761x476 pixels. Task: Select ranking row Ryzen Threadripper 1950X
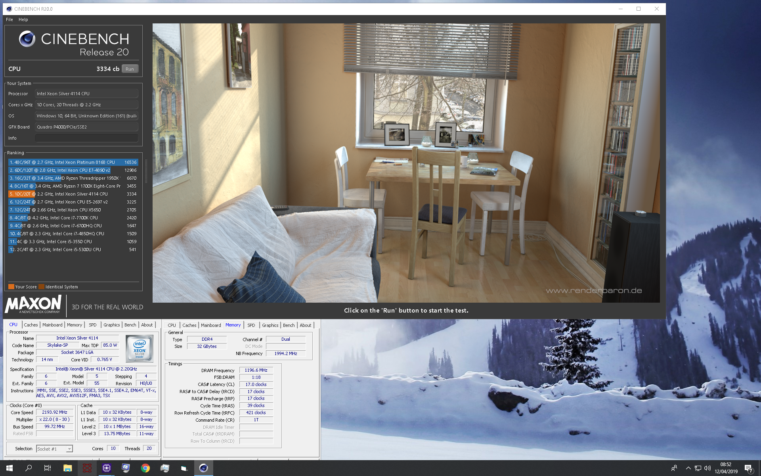click(x=73, y=178)
